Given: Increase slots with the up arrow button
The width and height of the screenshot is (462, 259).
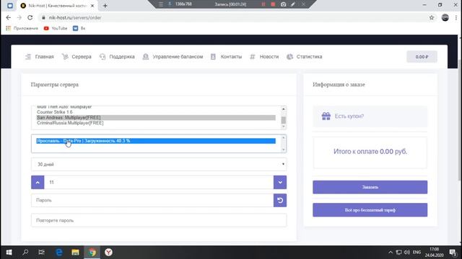Looking at the screenshot, I should tap(38, 182).
